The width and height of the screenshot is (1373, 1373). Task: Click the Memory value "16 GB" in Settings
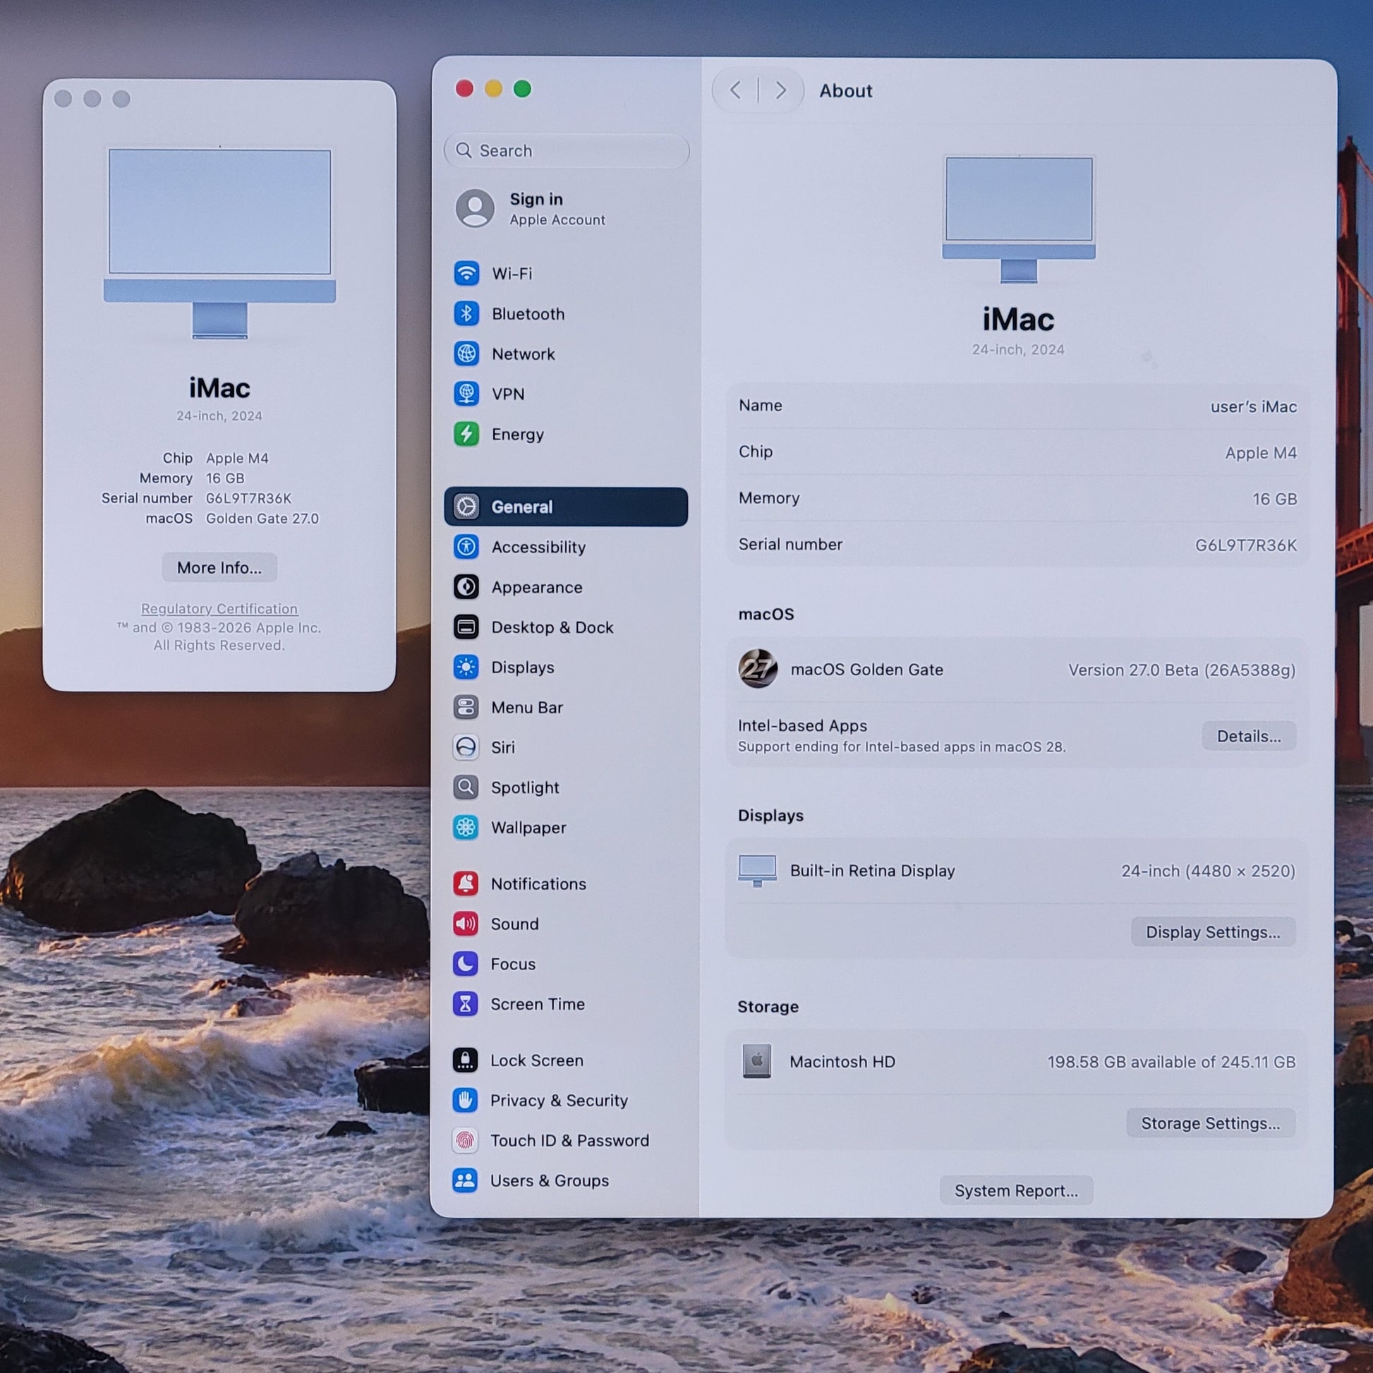[1274, 499]
